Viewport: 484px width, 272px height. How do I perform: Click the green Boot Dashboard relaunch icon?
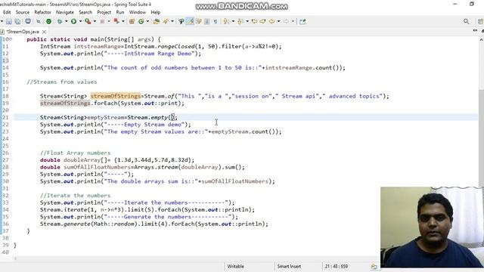tap(48, 21)
